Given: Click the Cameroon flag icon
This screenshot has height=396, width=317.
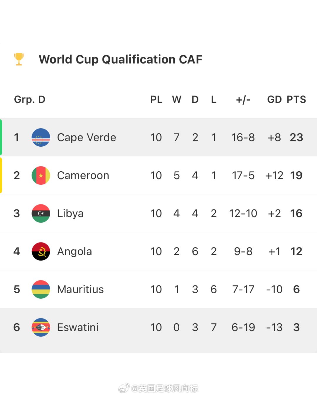Looking at the screenshot, I should click(41, 175).
